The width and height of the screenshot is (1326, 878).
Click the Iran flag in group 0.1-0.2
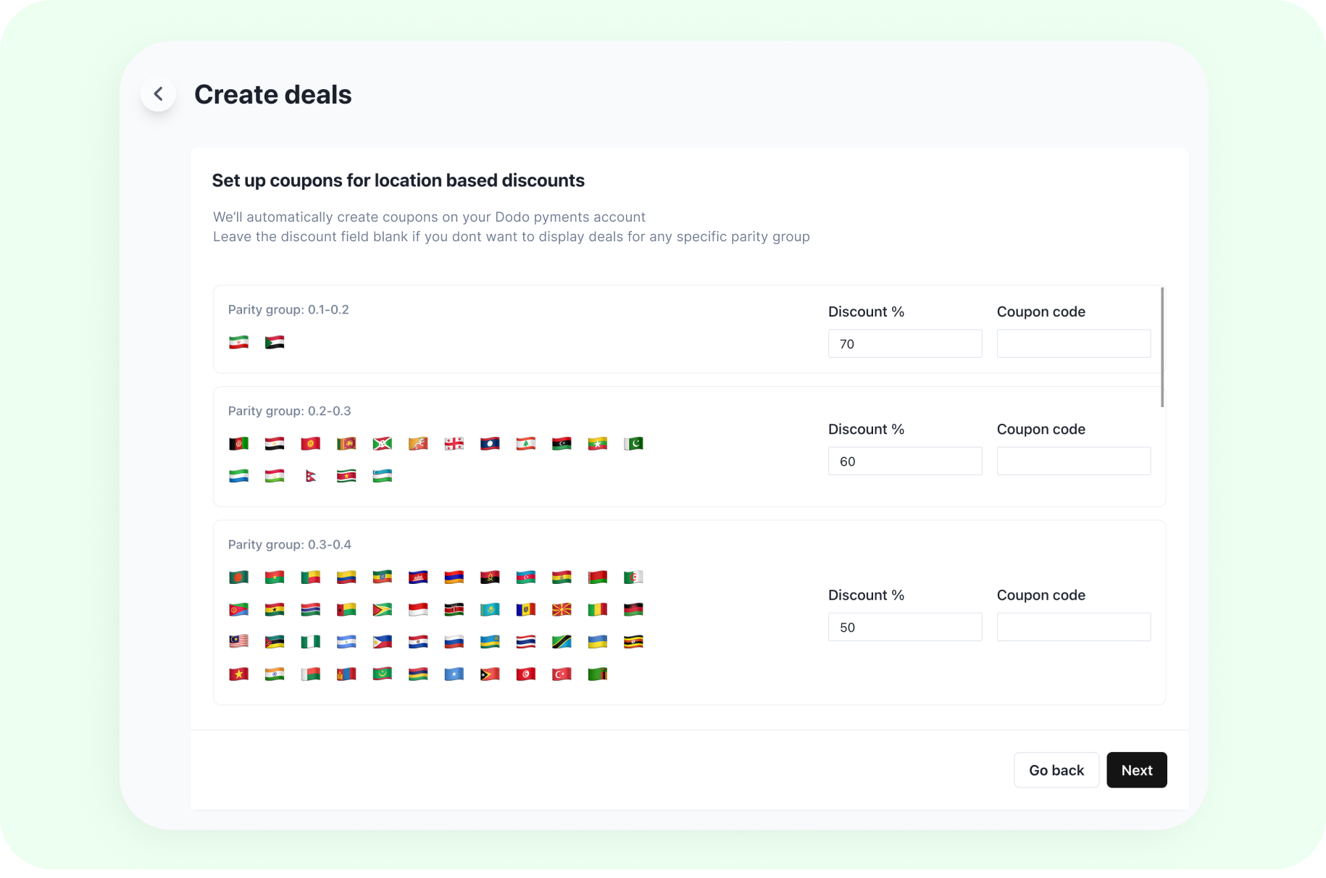pos(238,342)
